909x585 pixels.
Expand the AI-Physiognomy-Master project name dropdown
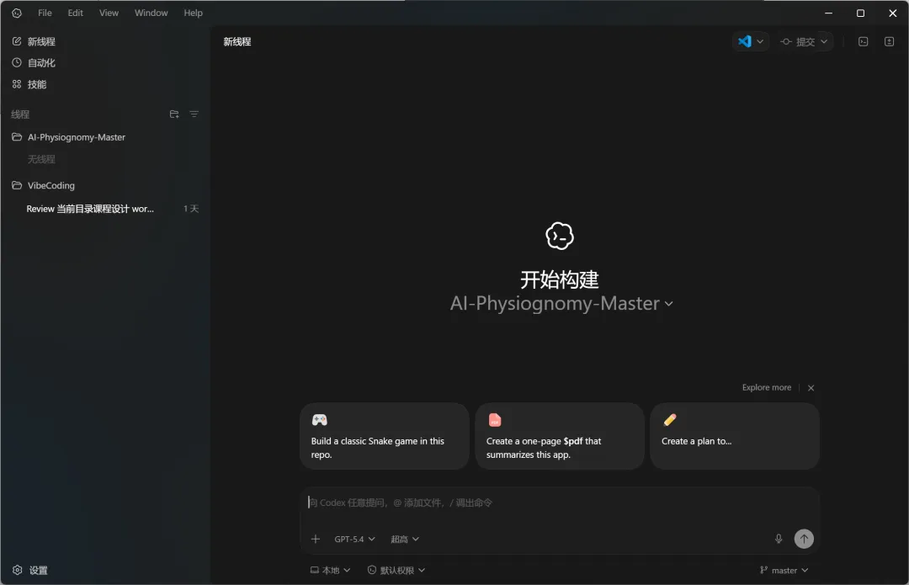[x=668, y=303]
